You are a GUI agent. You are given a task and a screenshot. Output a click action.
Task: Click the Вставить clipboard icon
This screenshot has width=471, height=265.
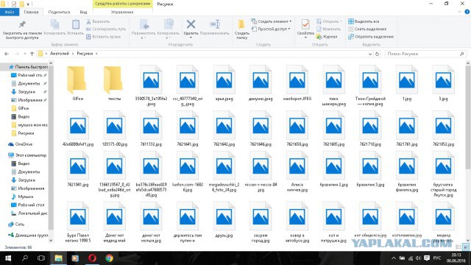tap(75, 24)
